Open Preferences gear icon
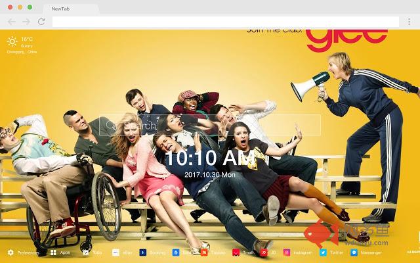420x263 pixels. pyautogui.click(x=10, y=252)
